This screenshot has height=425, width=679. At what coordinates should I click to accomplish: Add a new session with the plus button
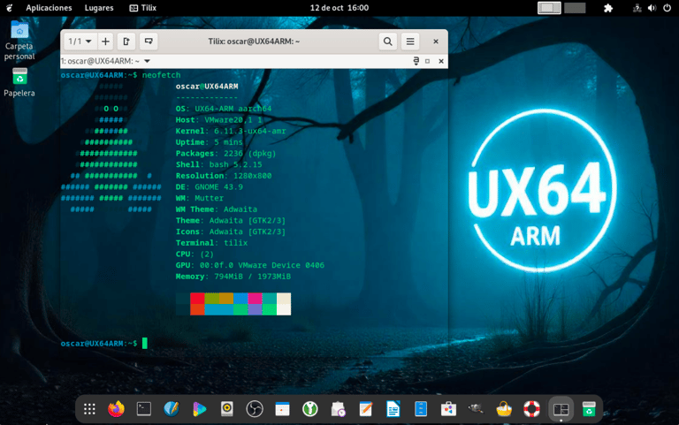click(105, 42)
